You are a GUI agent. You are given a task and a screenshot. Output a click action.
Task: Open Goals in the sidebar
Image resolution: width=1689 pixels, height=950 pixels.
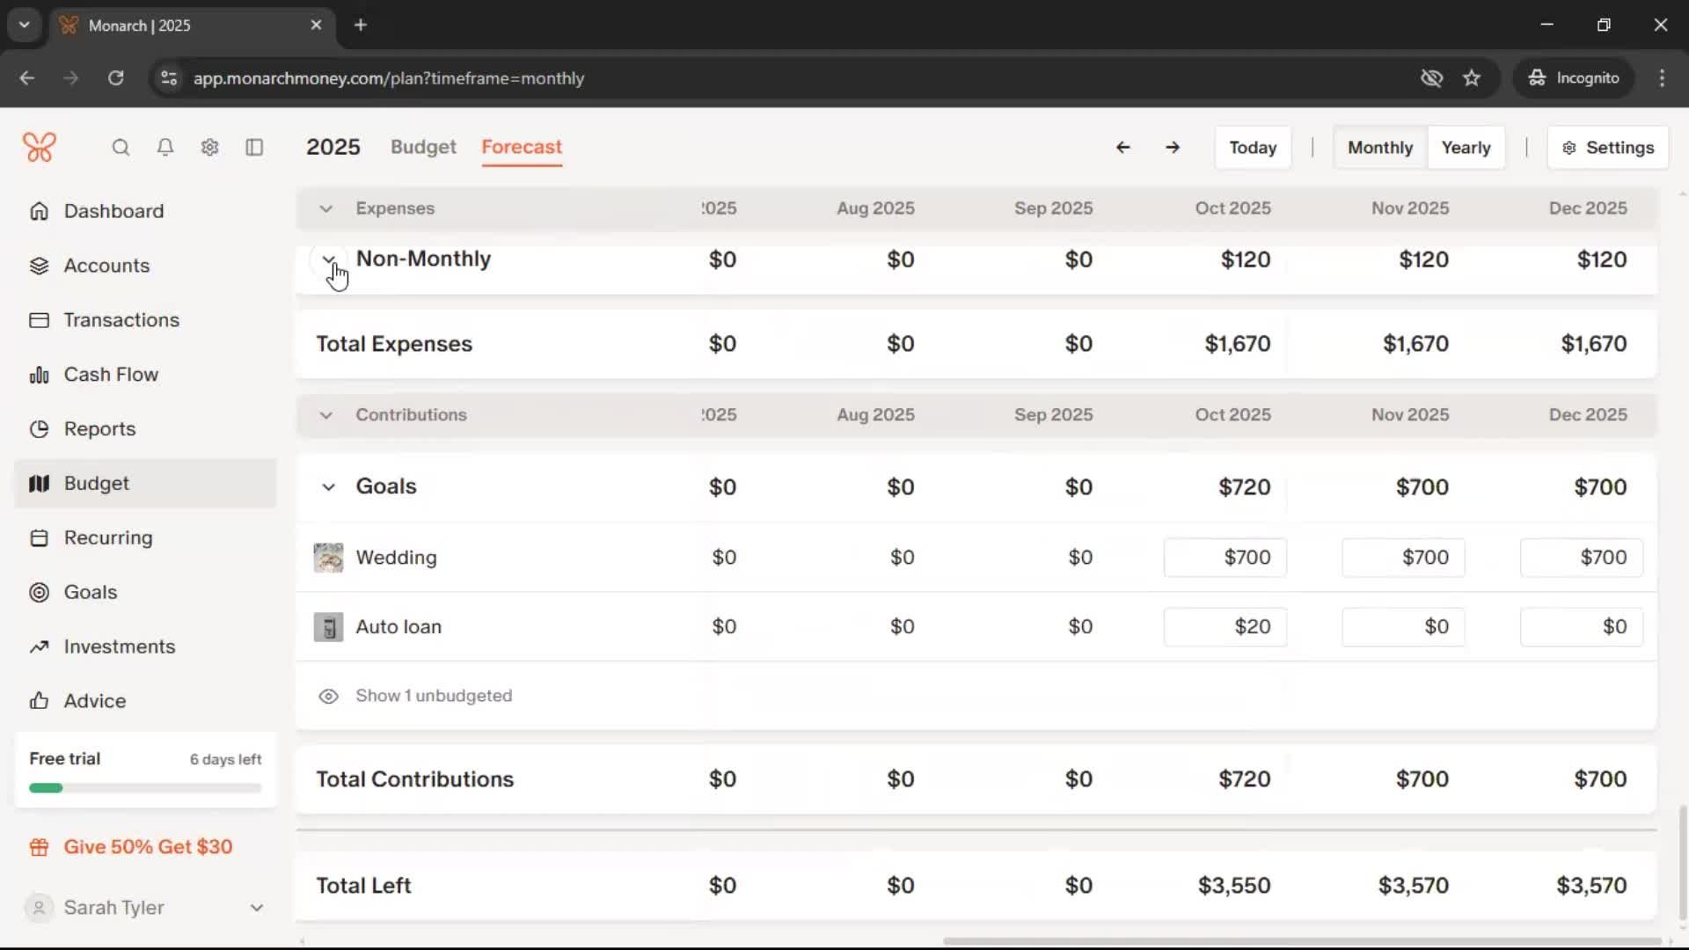pos(90,592)
